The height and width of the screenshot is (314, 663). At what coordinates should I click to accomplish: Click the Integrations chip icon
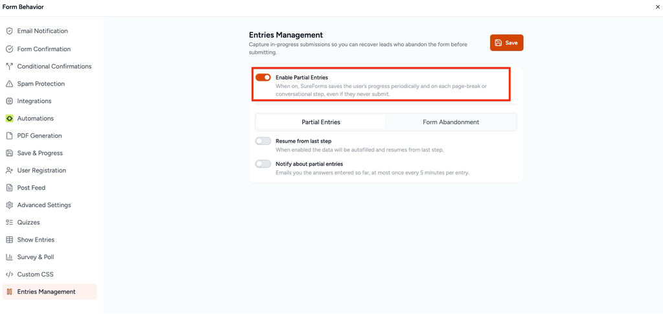pyautogui.click(x=9, y=101)
